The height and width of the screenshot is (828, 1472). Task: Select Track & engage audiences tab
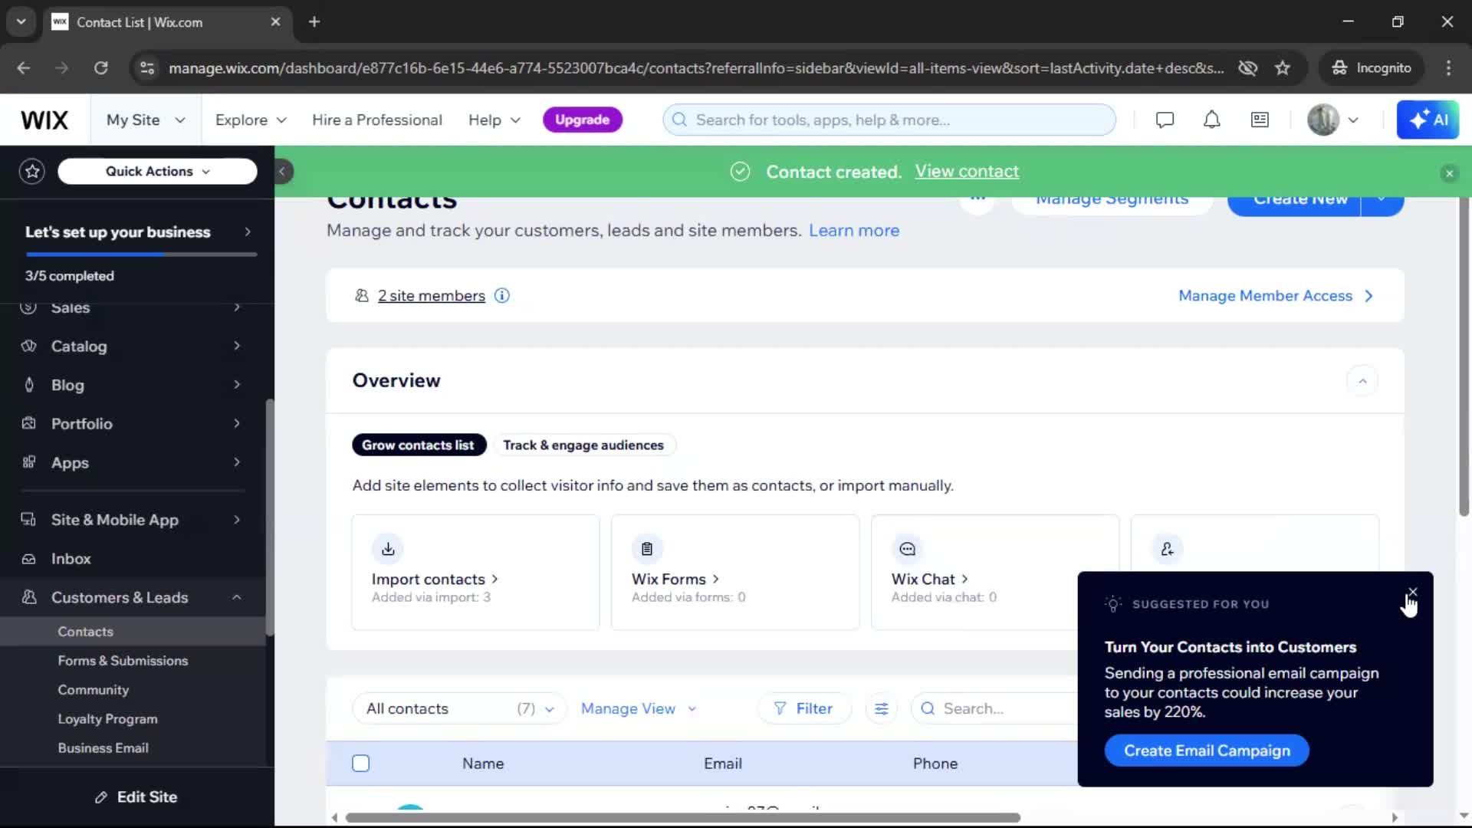(x=583, y=445)
